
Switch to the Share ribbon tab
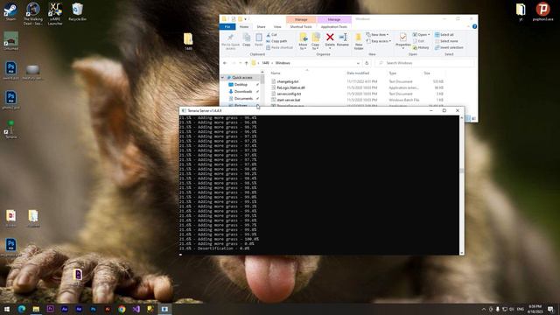[x=261, y=27]
